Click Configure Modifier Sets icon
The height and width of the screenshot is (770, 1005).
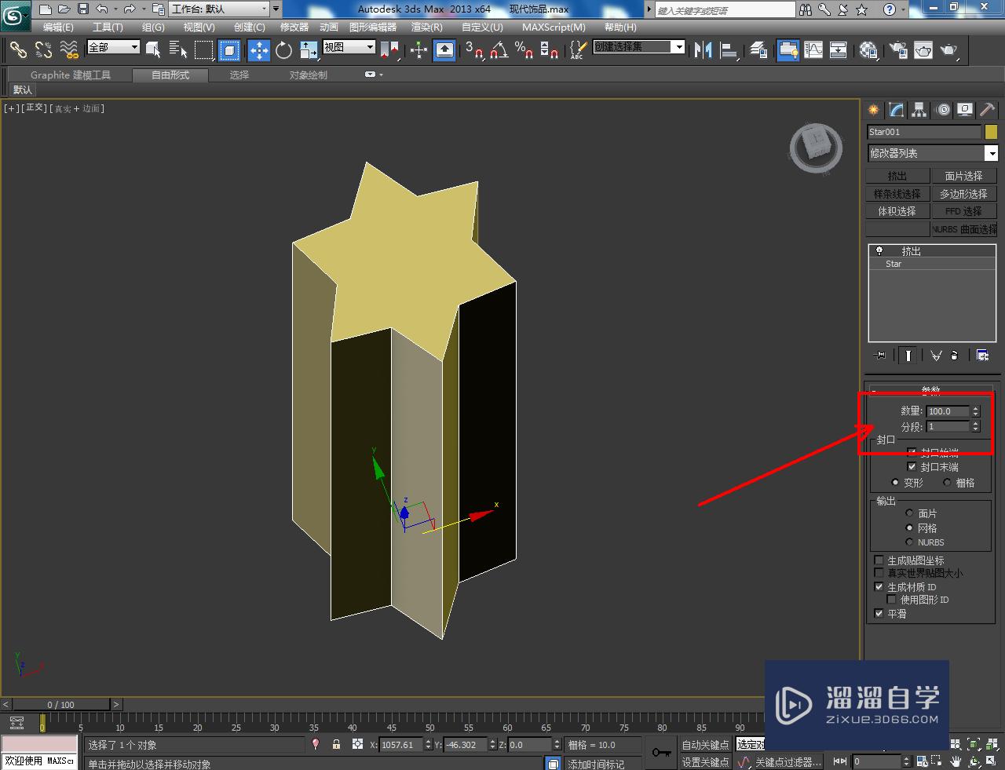[982, 356]
